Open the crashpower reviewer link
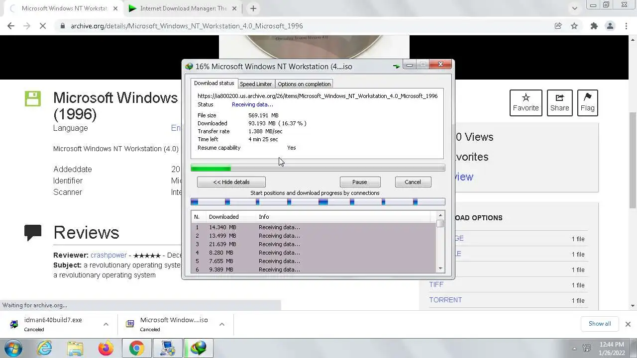The image size is (637, 358). pos(108,255)
